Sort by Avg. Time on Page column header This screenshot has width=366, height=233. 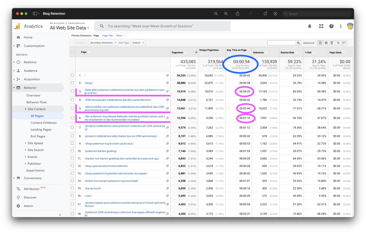237,50
